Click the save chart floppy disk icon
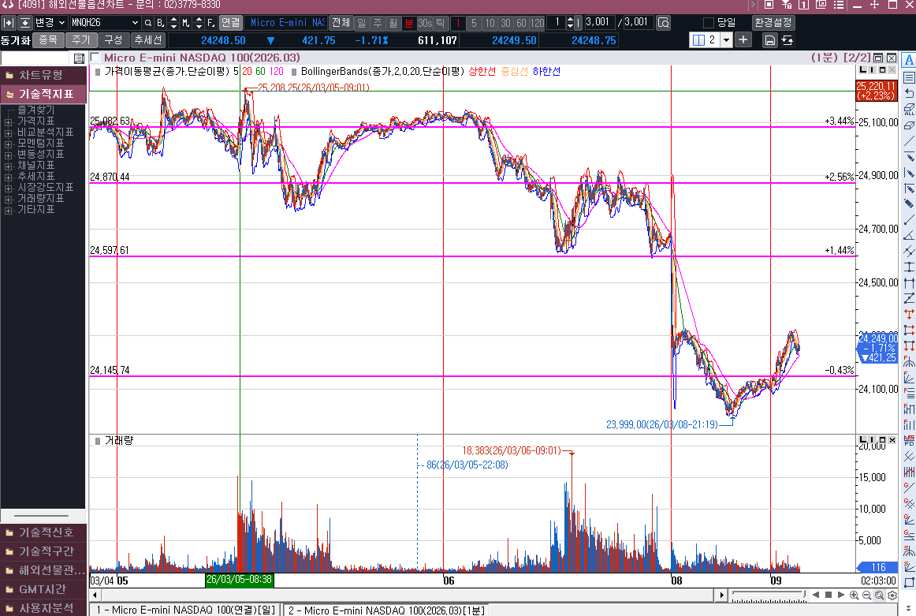This screenshot has height=616, width=916. click(769, 40)
